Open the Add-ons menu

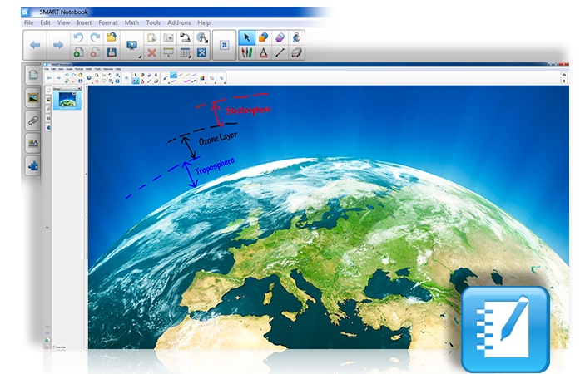(180, 22)
